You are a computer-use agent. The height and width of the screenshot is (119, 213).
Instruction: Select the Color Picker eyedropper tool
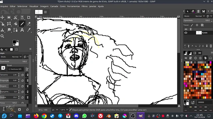[x=29, y=30]
